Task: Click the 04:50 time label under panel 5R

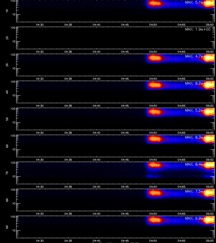Action: pyautogui.click(x=153, y=133)
